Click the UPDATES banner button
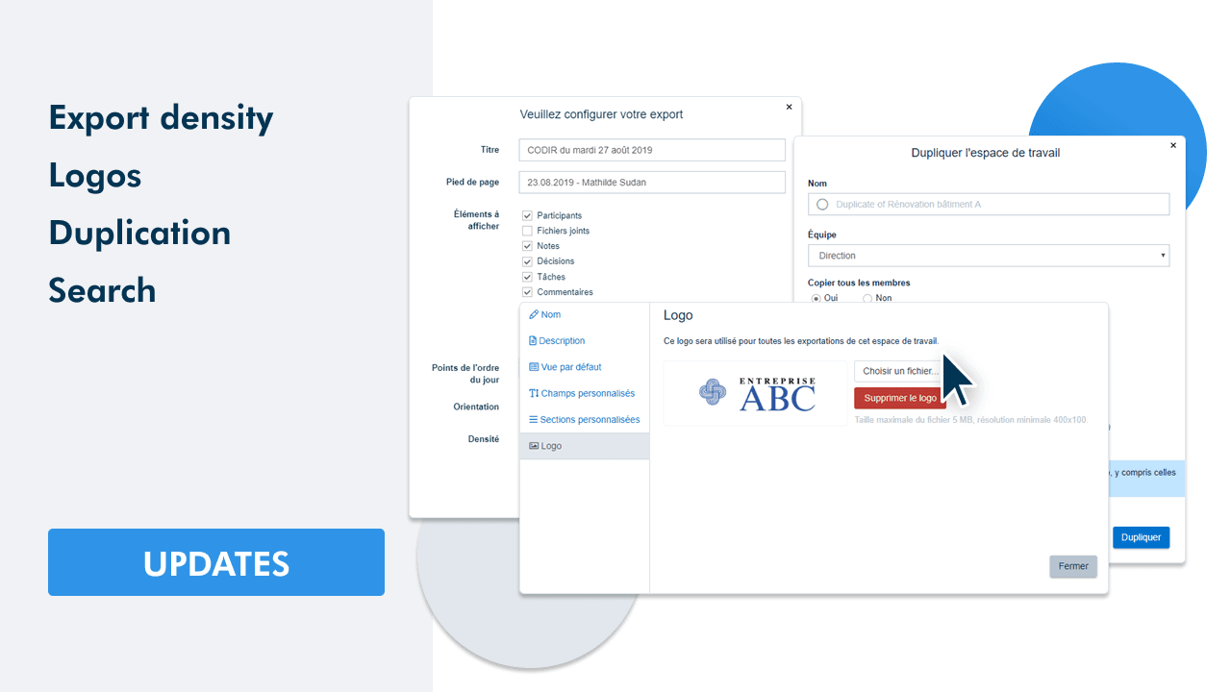Screen dimensions: 1231x692 tap(216, 562)
